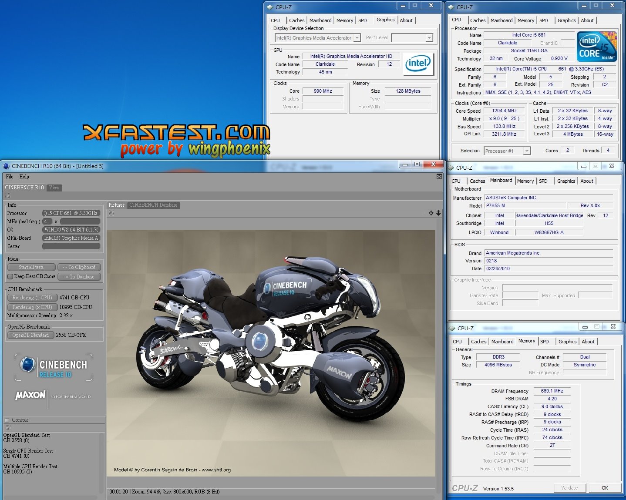The height and width of the screenshot is (500, 626).
Task: Click the 'Intel Core i5 661' Name value
Action: click(x=529, y=35)
